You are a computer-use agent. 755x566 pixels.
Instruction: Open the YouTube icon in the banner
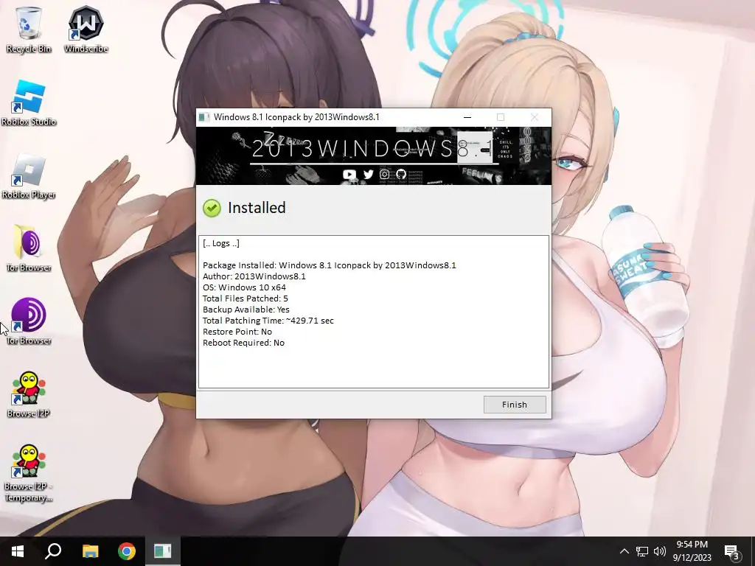pos(349,174)
